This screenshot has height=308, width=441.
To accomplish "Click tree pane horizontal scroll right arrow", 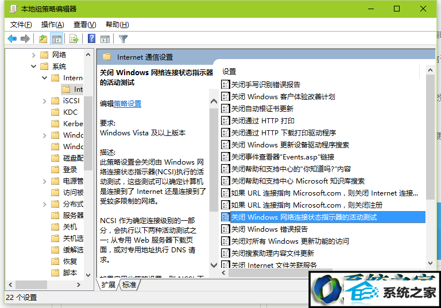I will click(x=79, y=284).
